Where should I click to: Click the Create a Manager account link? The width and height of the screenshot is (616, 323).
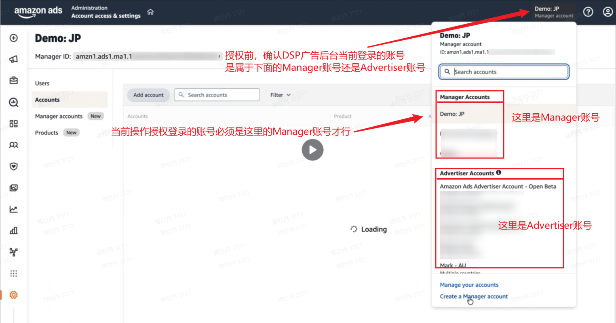(x=474, y=296)
